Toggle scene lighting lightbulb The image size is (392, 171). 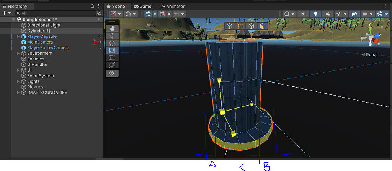[x=315, y=14]
